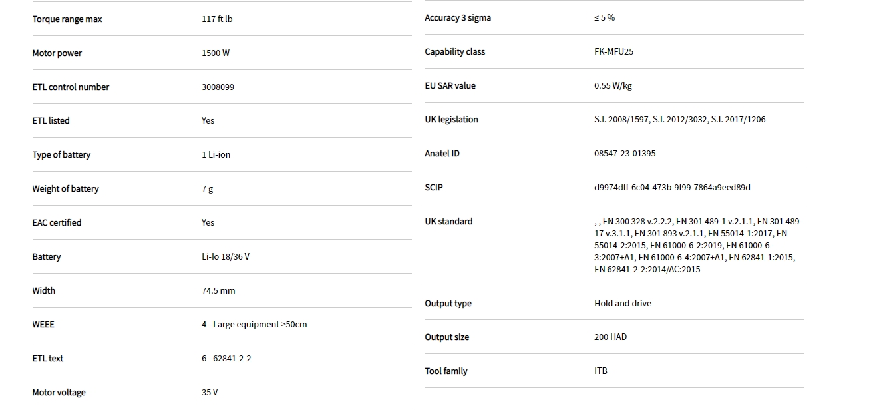Screen dimensions: 873x412
Task: Click the Anatel ID value 08547-23-01395
Action: [625, 154]
